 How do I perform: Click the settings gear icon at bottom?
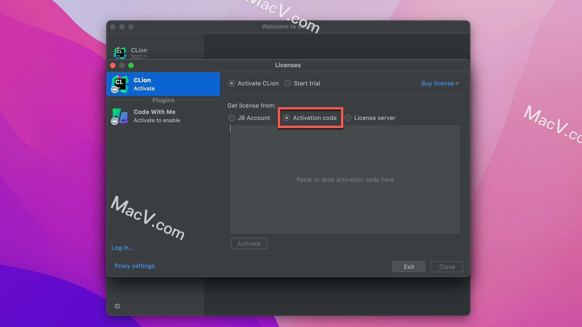pyautogui.click(x=117, y=306)
